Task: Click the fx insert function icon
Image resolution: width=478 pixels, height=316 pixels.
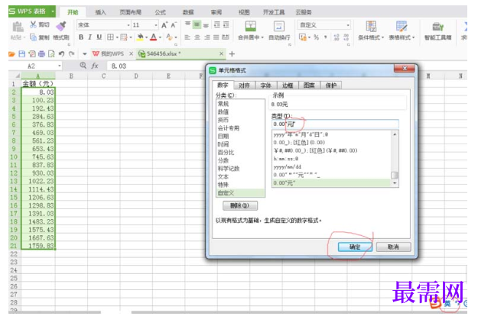Action: 95,66
